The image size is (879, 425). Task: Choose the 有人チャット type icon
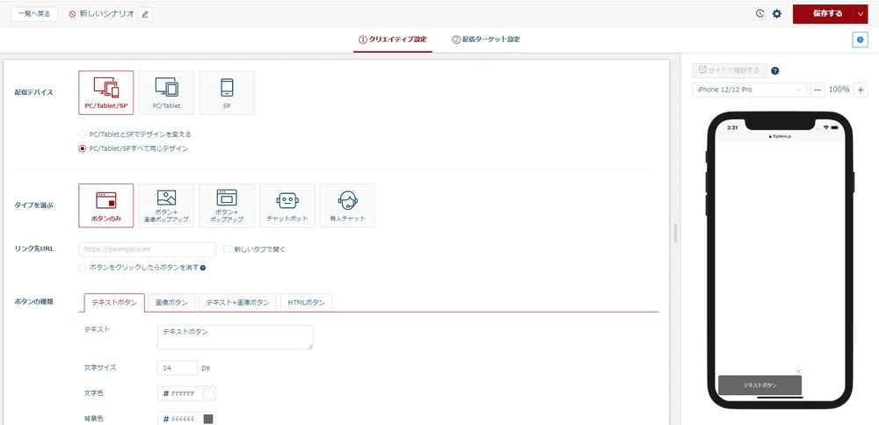tap(347, 205)
